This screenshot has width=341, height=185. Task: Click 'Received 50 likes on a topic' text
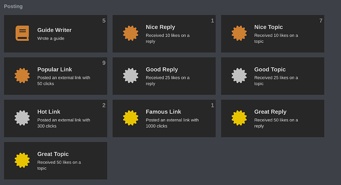click(x=59, y=165)
